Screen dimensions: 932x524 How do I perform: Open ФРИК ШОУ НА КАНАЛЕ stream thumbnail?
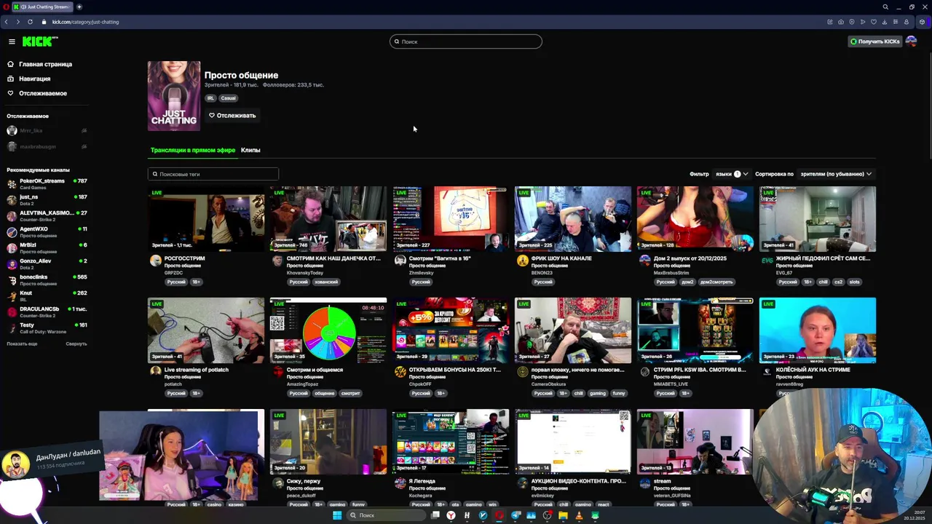pos(573,219)
